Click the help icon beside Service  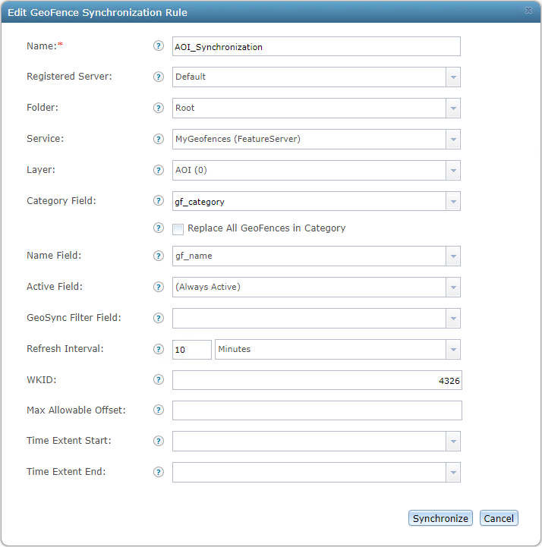point(159,139)
